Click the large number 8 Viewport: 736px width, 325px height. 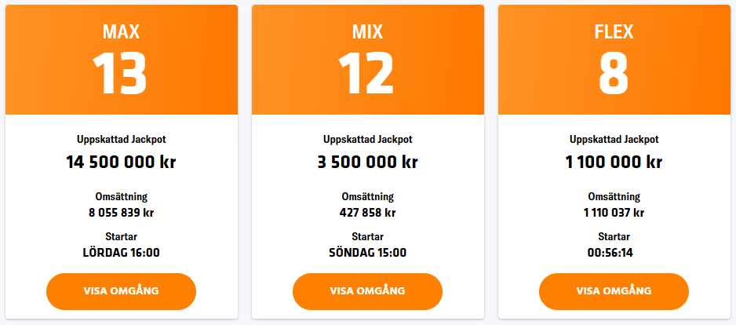coord(614,74)
